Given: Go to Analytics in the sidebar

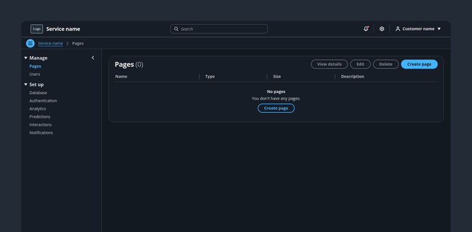Looking at the screenshot, I should point(38,108).
